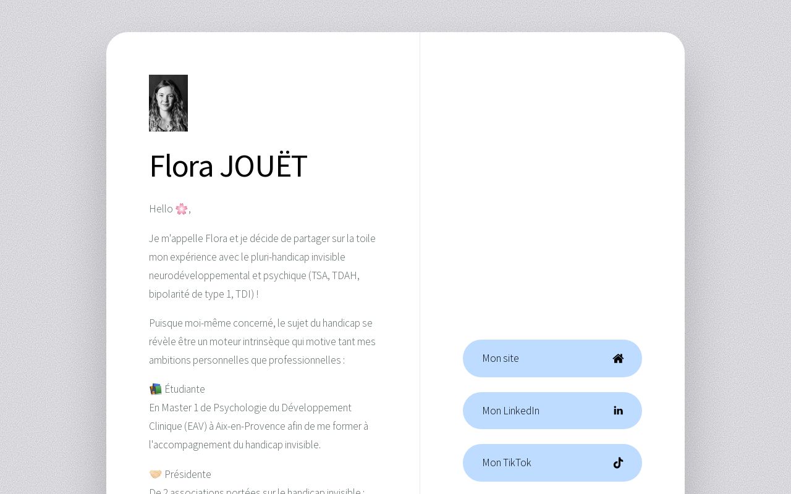Open Mon TikTok link
This screenshot has height=494, width=791.
(552, 463)
